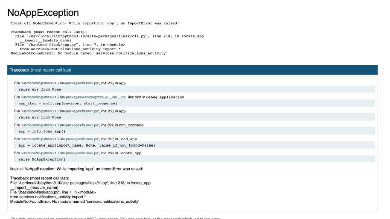Select code line app = info.load_app()
The image size is (390, 219).
(x=195, y=131)
